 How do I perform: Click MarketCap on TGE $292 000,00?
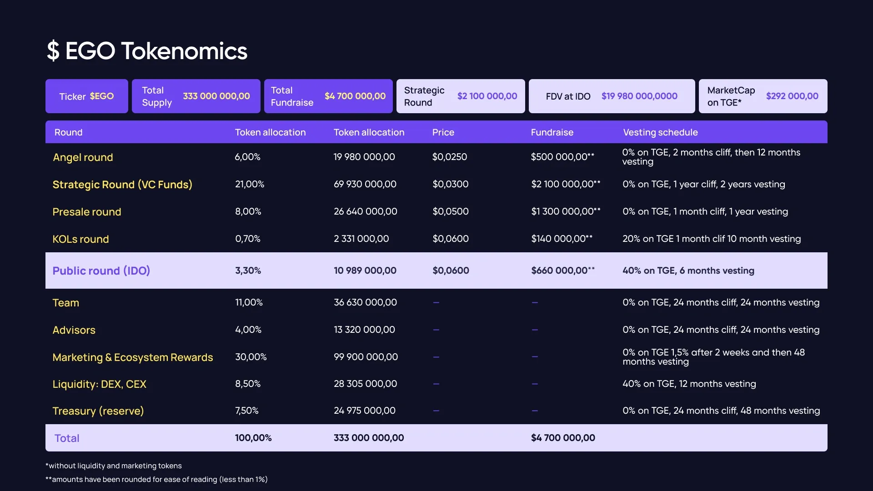pos(763,96)
